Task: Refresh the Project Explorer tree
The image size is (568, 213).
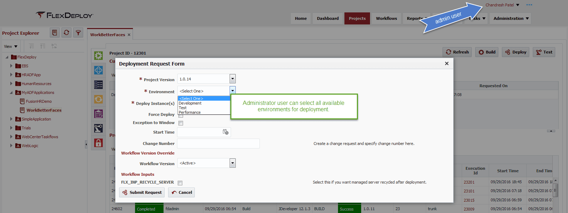Action: coord(66,33)
